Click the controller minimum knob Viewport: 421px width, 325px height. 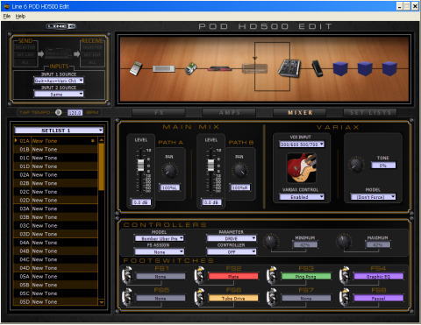271,241
